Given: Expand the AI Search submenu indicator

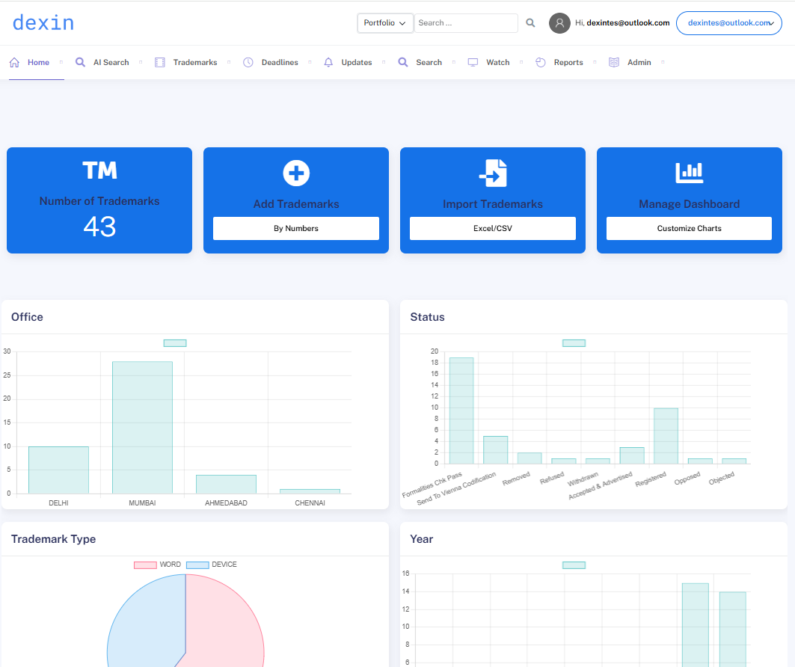Looking at the screenshot, I should click(141, 62).
